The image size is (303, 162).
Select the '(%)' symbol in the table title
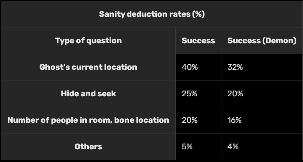point(198,14)
